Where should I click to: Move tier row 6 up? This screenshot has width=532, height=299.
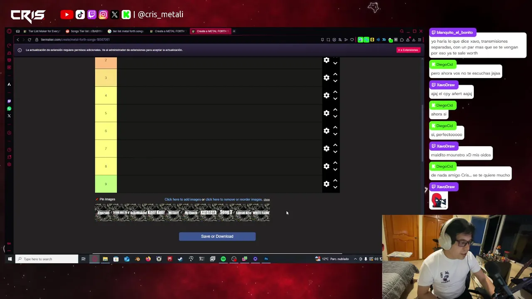click(x=335, y=127)
